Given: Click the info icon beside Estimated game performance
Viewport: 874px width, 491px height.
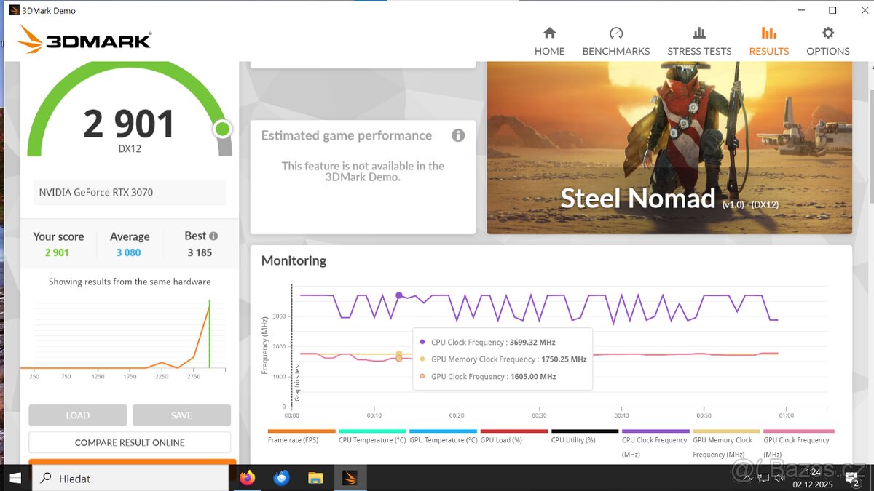Looking at the screenshot, I should point(458,135).
